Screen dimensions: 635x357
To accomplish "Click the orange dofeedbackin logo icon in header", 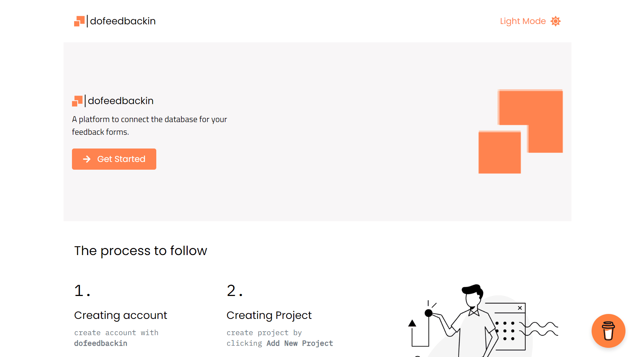I will pyautogui.click(x=79, y=21).
